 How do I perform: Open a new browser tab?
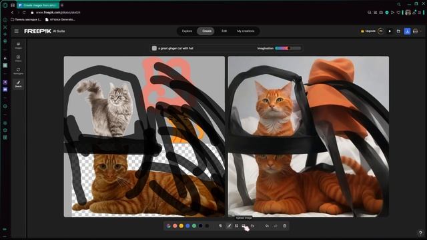click(x=62, y=5)
